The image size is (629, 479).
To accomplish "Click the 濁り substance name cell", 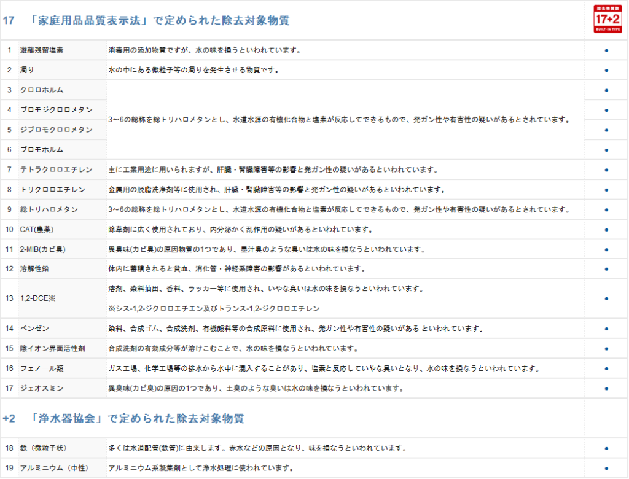I will point(28,70).
